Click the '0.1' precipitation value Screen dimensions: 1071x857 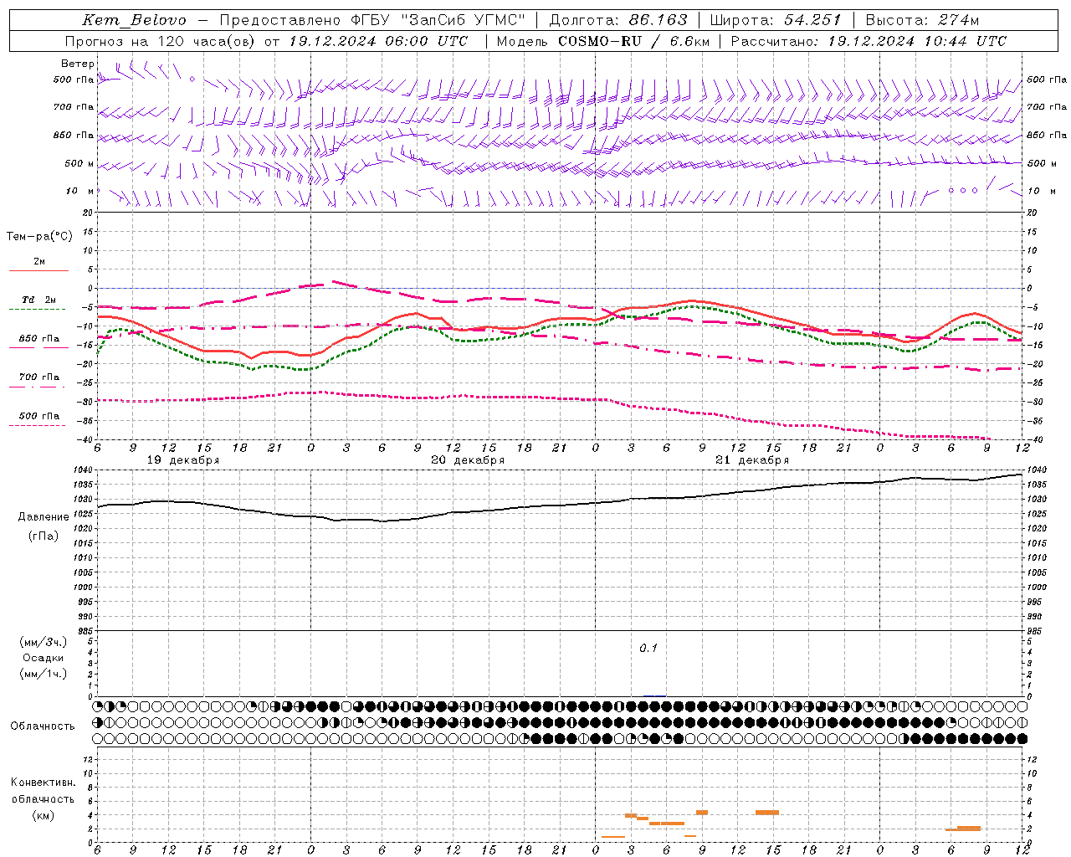(x=648, y=649)
